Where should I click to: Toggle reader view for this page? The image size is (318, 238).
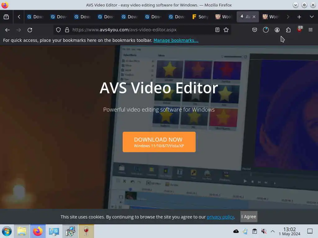pyautogui.click(x=217, y=30)
